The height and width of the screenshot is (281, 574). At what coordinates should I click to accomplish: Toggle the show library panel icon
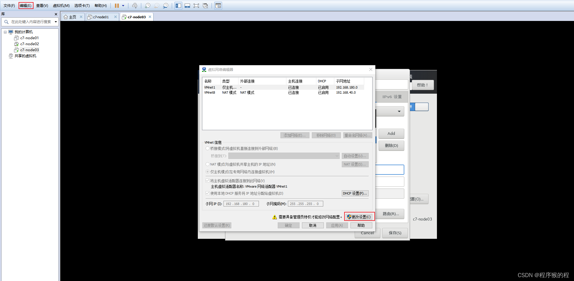pyautogui.click(x=178, y=6)
